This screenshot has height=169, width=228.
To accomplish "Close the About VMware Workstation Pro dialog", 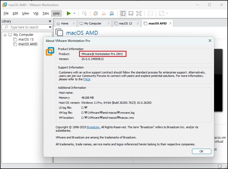I will [x=210, y=41].
